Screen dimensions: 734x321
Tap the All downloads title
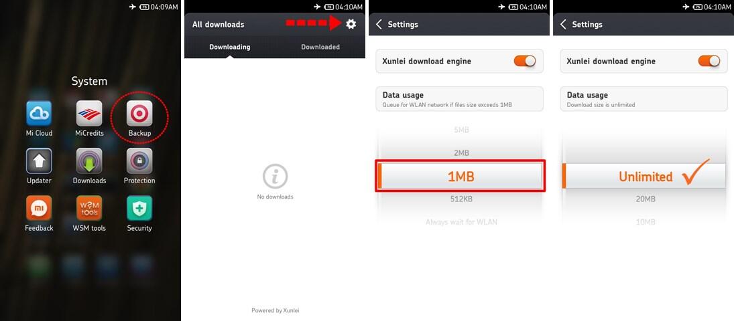pos(218,24)
